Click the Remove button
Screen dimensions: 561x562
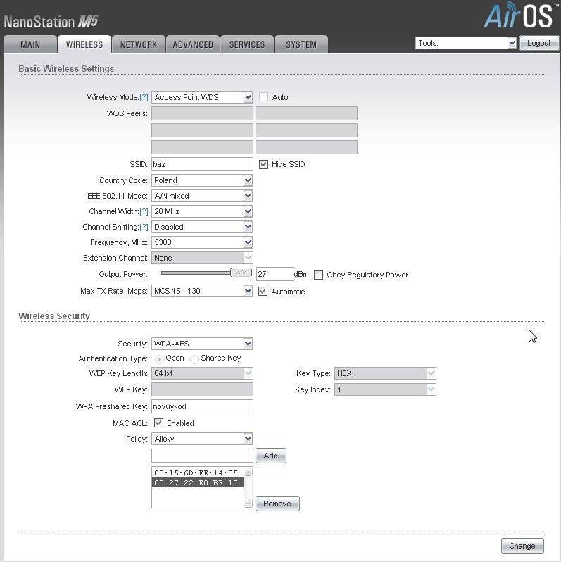tap(277, 504)
